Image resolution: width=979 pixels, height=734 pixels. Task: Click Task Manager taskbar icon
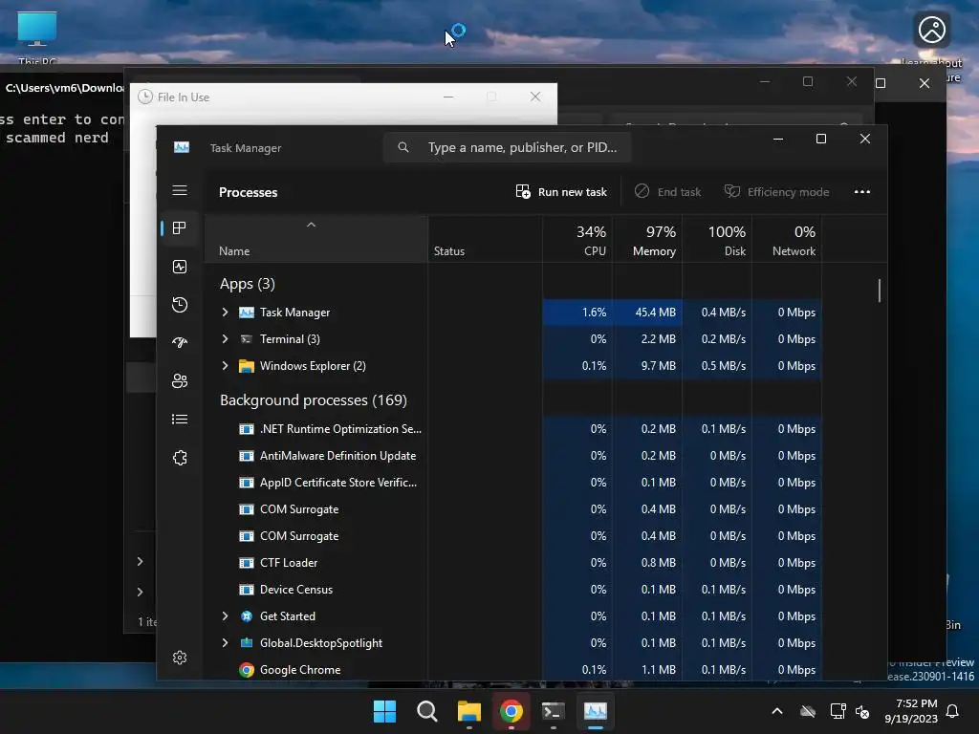coord(595,711)
